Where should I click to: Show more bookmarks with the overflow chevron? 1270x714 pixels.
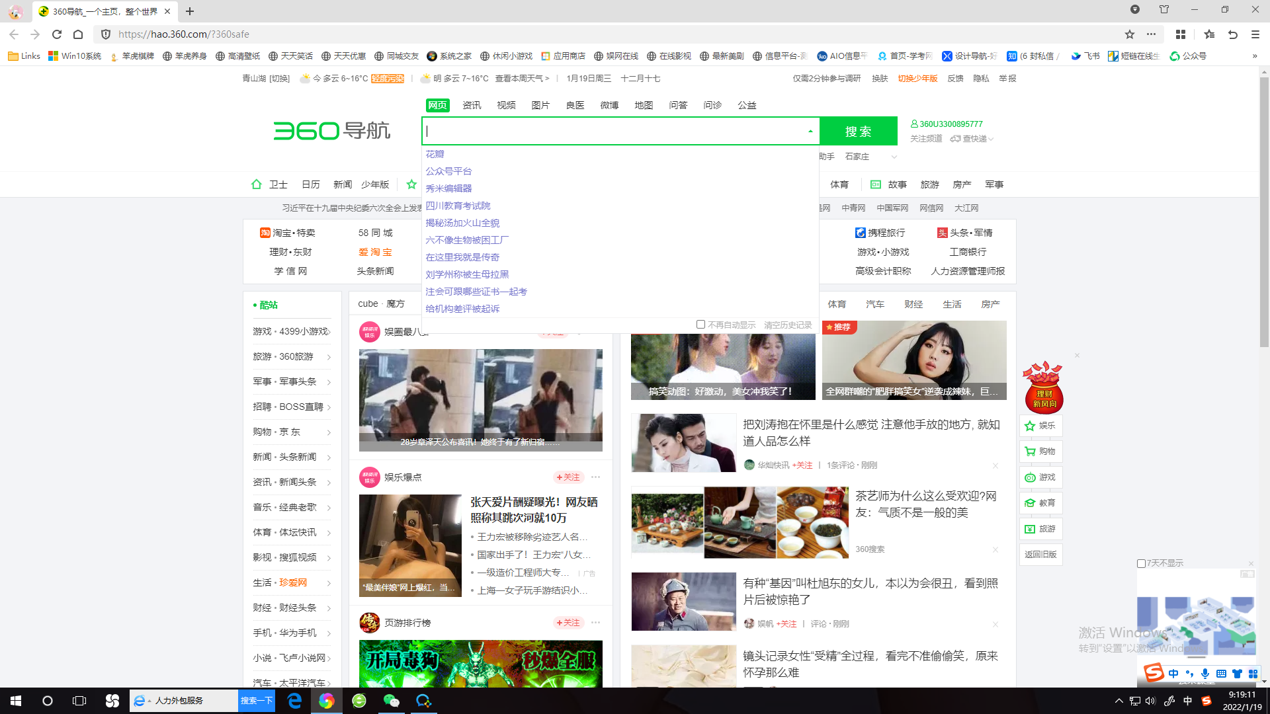1255,56
